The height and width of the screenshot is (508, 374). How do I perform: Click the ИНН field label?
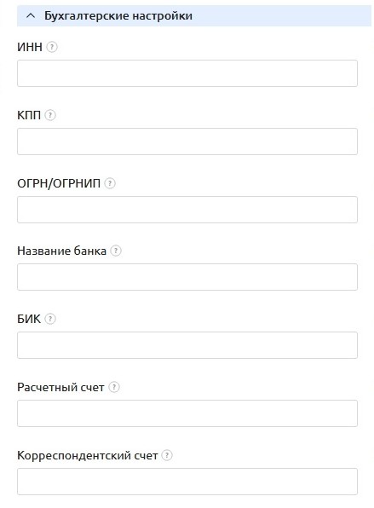(x=30, y=47)
